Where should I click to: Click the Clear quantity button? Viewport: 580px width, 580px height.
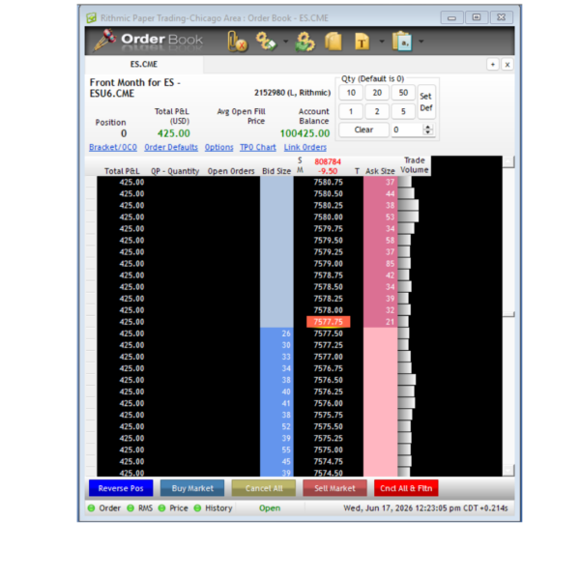(363, 130)
